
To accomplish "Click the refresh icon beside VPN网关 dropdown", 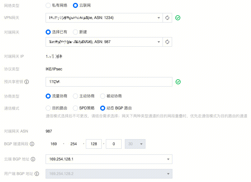I will (167, 18).
